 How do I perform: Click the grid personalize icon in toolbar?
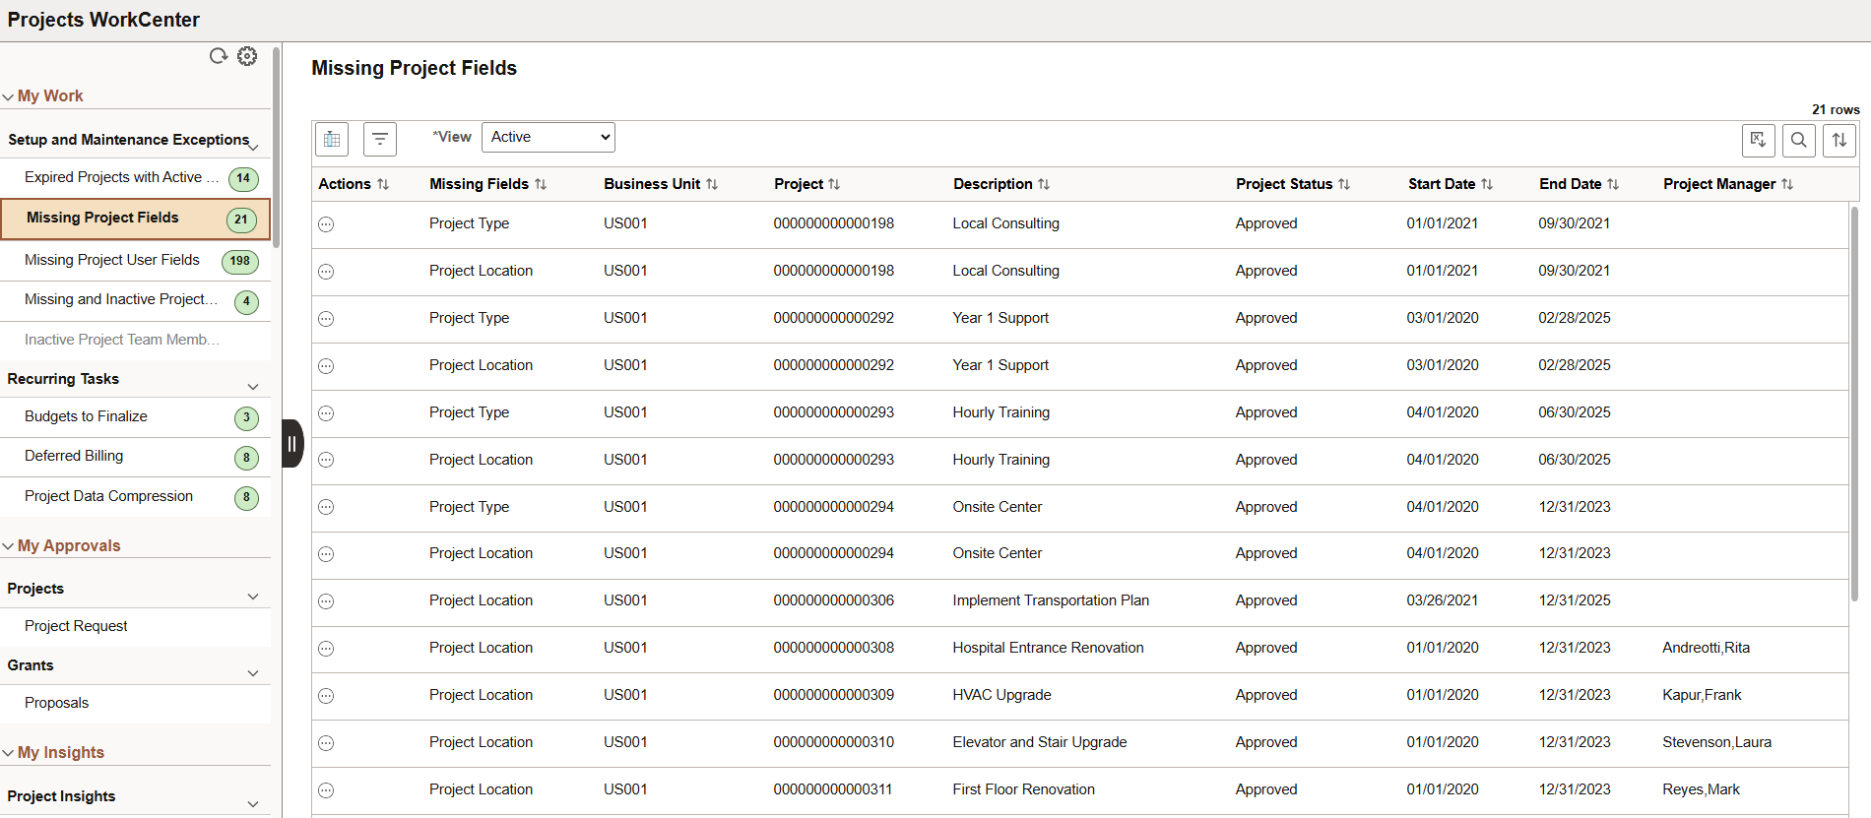(332, 140)
